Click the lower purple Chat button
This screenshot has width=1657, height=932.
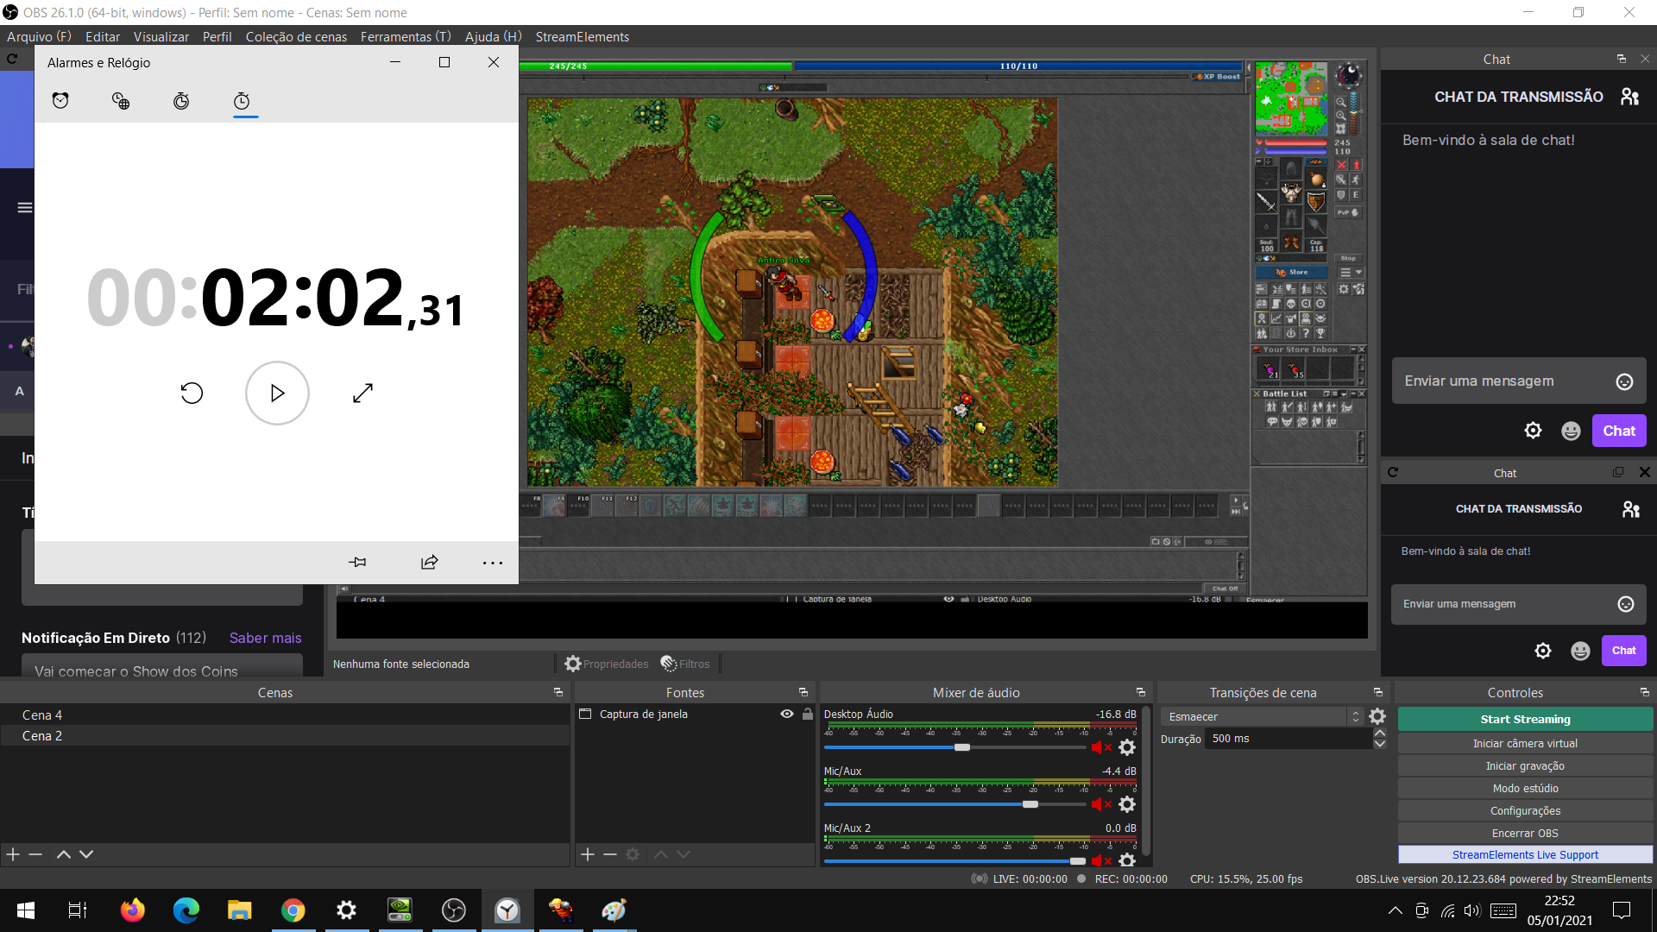tap(1623, 651)
